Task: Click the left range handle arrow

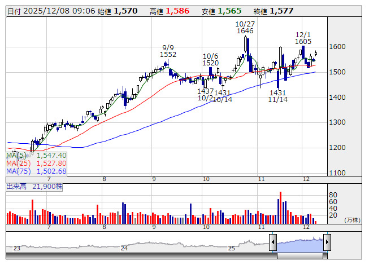Action: click(x=273, y=242)
